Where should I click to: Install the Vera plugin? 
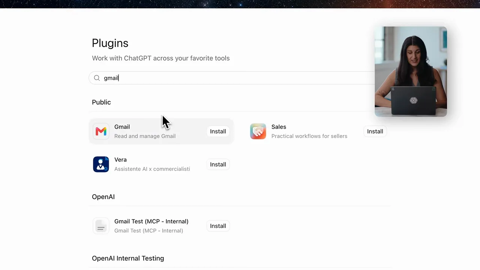pos(218,164)
